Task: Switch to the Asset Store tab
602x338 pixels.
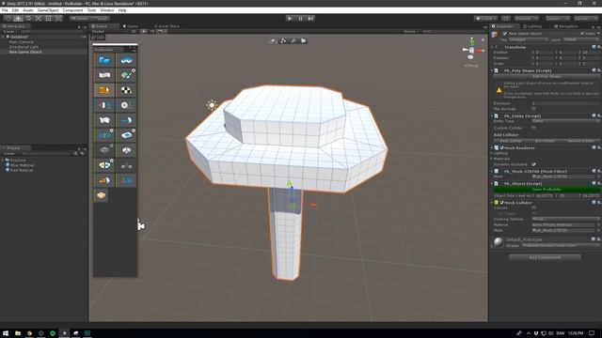Action: (166, 26)
